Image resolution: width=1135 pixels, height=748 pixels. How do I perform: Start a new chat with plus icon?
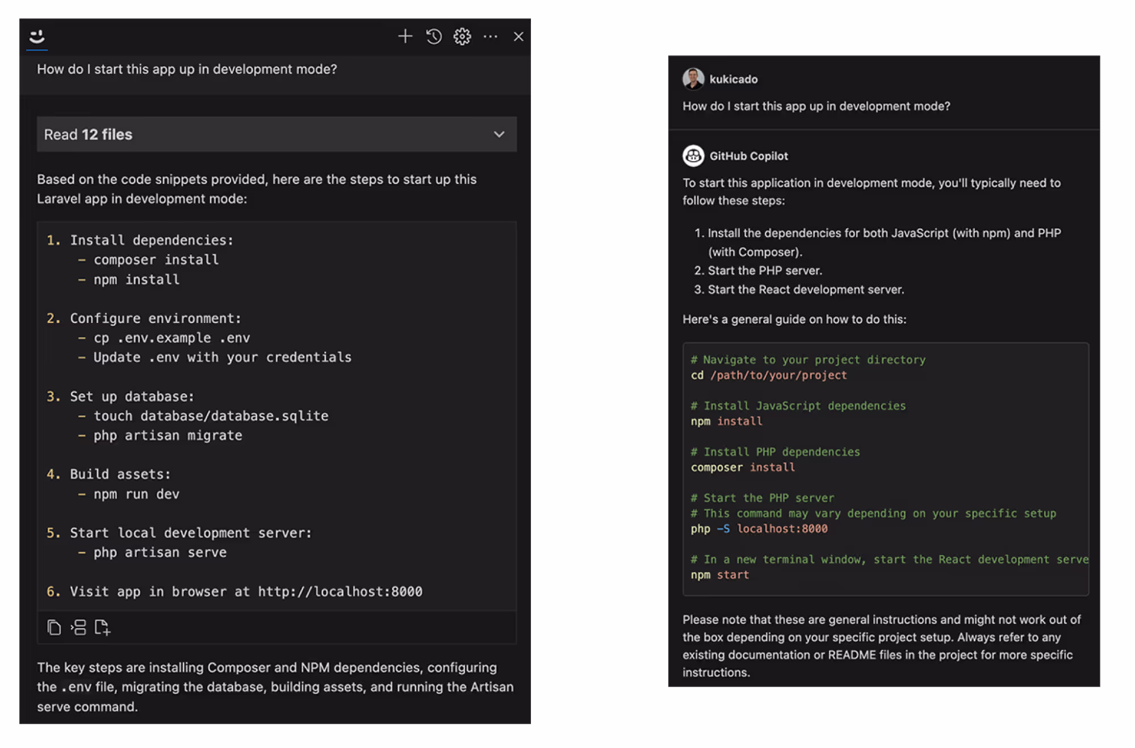pyautogui.click(x=405, y=37)
